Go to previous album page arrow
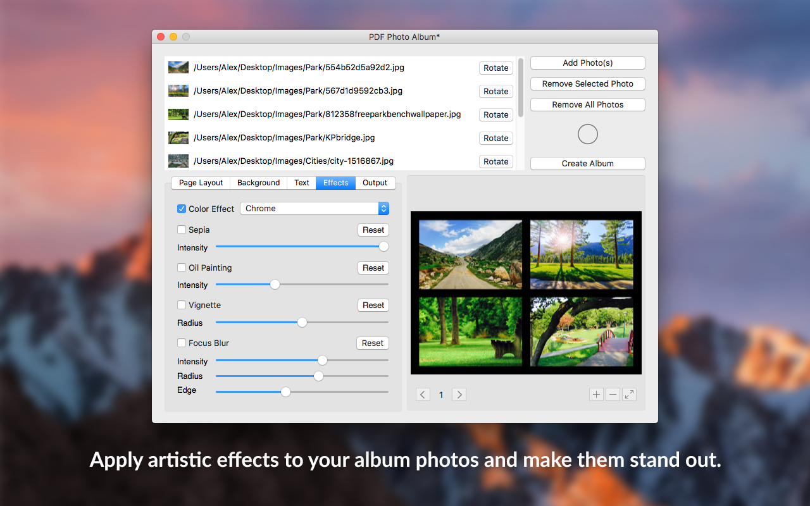810x506 pixels. [x=423, y=395]
